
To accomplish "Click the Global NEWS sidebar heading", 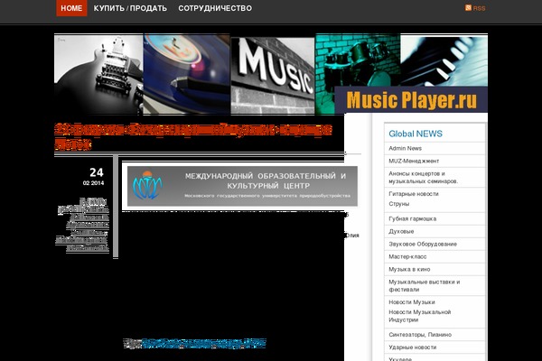I will pos(416,134).
